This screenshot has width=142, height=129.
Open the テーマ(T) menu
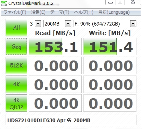59,12
